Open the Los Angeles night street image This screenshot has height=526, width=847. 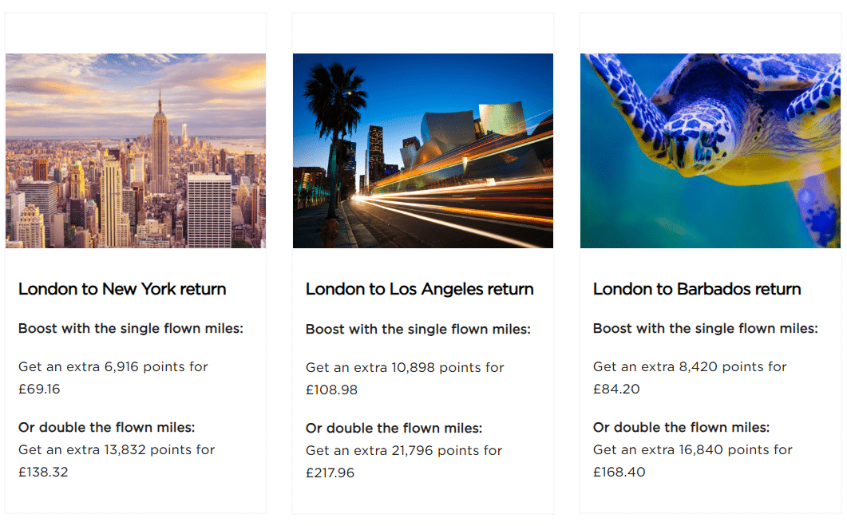click(423, 151)
